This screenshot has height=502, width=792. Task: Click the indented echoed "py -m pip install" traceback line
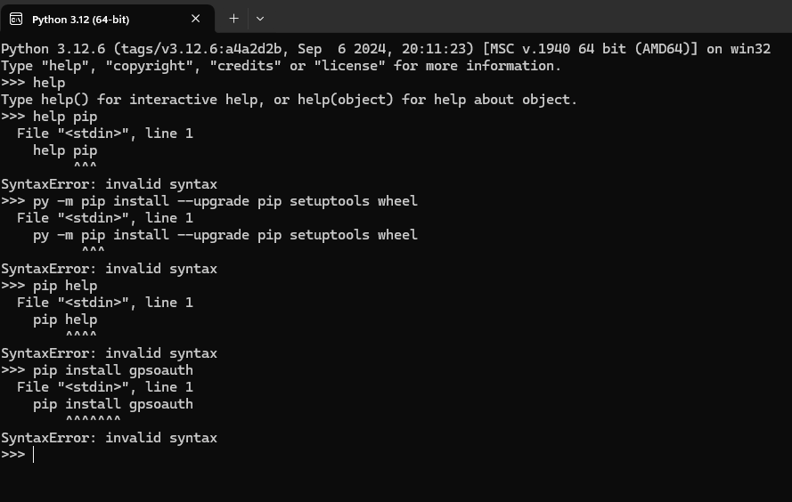[225, 235]
